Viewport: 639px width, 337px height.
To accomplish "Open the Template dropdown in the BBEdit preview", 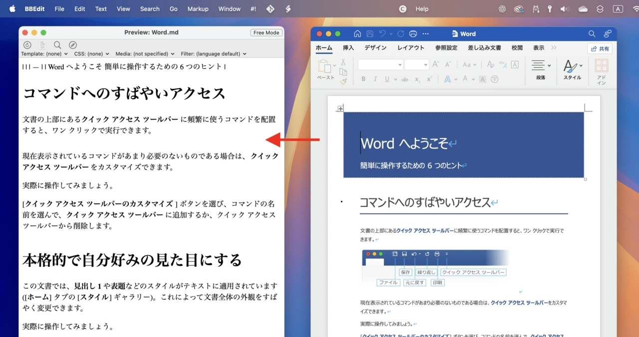I will (44, 54).
